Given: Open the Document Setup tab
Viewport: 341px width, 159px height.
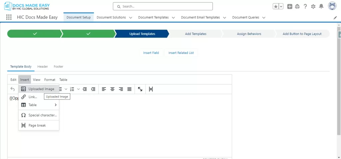Looking at the screenshot, I should click(x=79, y=17).
